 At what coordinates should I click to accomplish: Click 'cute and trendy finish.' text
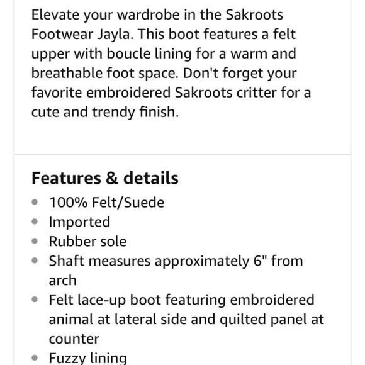click(x=105, y=112)
